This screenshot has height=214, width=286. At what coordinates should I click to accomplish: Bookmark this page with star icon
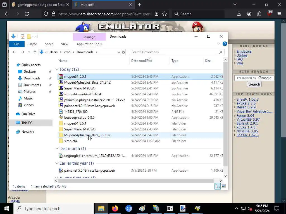click(165, 14)
